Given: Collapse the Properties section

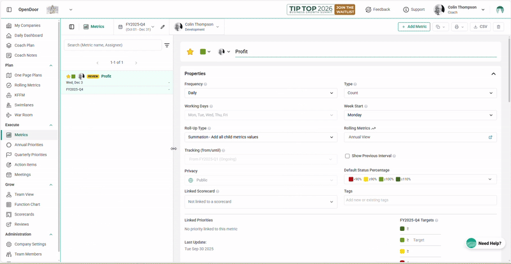Looking at the screenshot, I should click(493, 73).
